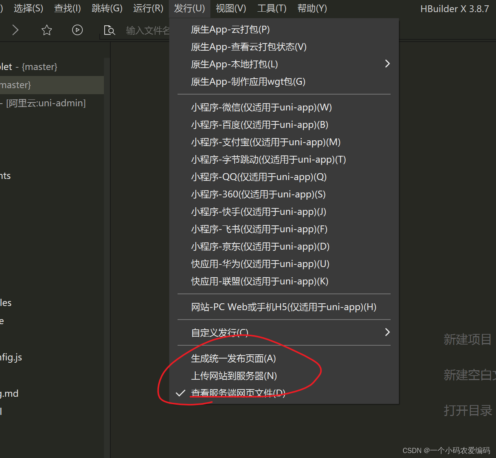Click 原生App-云打包(P) menu item

click(230, 29)
